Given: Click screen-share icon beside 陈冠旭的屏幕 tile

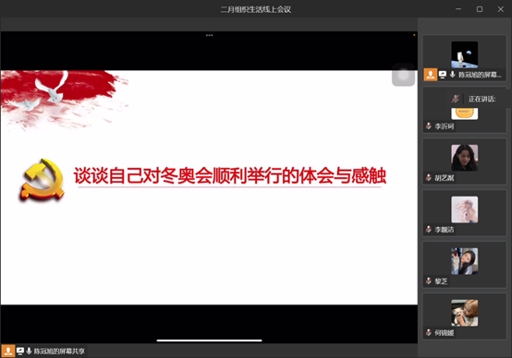Looking at the screenshot, I should click(443, 75).
